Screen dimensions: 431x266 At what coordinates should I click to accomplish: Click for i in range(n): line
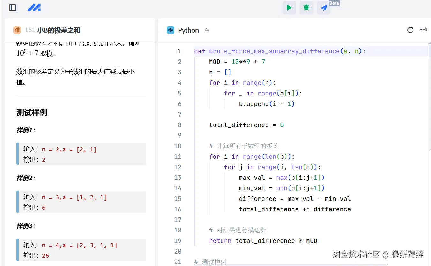[242, 83]
